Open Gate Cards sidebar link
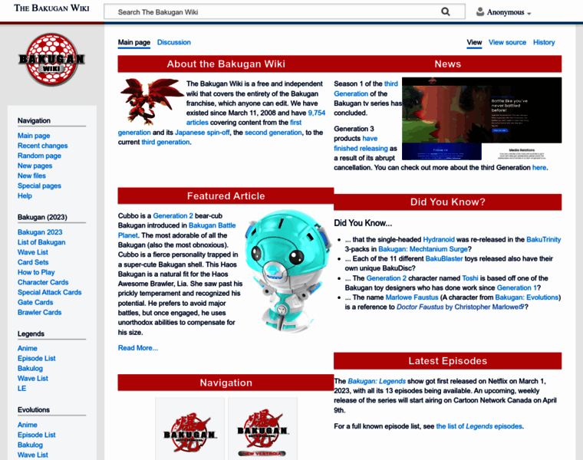Screen dimensions: 583x460 pyautogui.click(x=35, y=303)
